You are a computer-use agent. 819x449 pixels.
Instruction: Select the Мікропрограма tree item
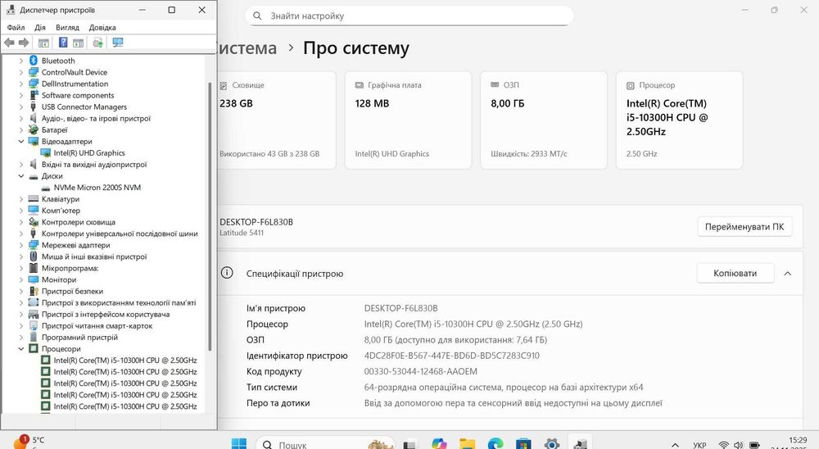click(x=70, y=268)
